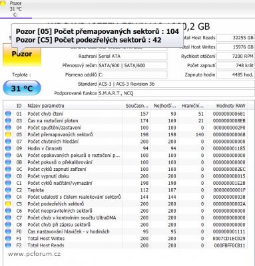Click the blue status icon for C8 zápisu sektorů

click(x=8, y=225)
